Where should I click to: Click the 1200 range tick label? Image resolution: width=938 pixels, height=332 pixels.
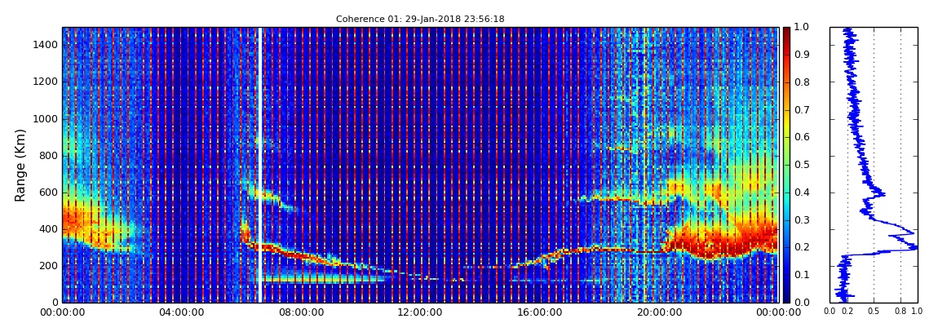click(46, 82)
